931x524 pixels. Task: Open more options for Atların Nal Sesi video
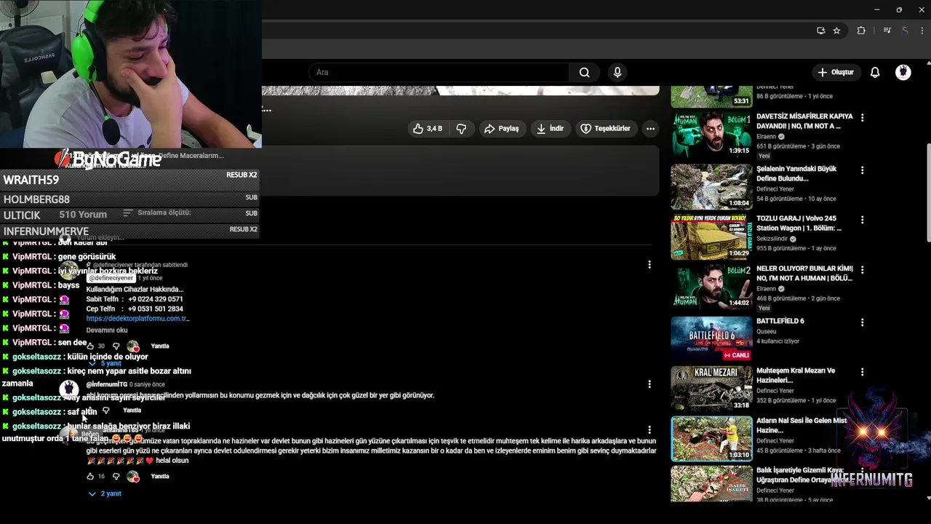862,421
